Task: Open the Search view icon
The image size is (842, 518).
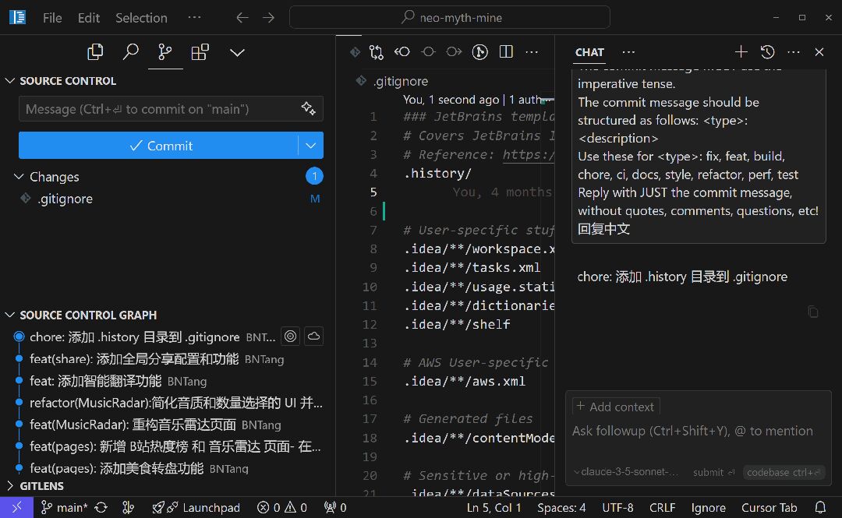Action: [130, 52]
